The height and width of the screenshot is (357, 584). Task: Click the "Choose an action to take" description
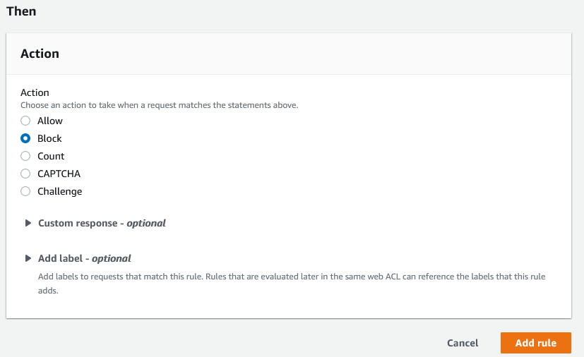point(160,105)
